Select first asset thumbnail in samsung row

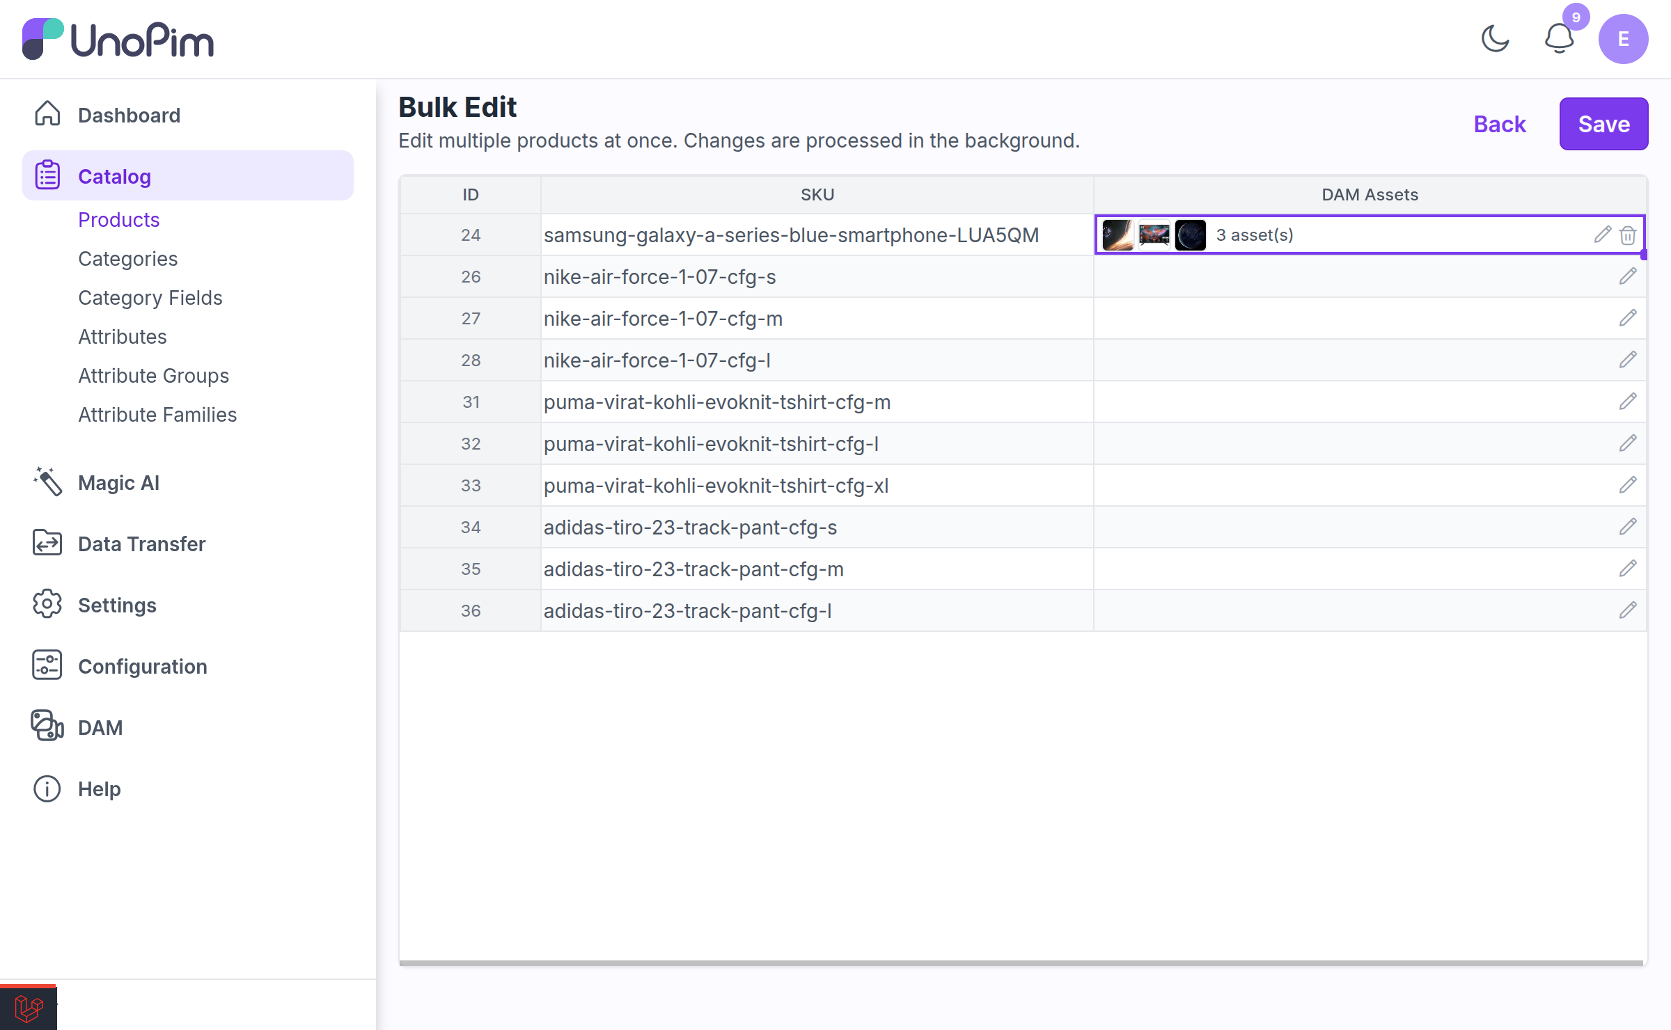click(1118, 235)
